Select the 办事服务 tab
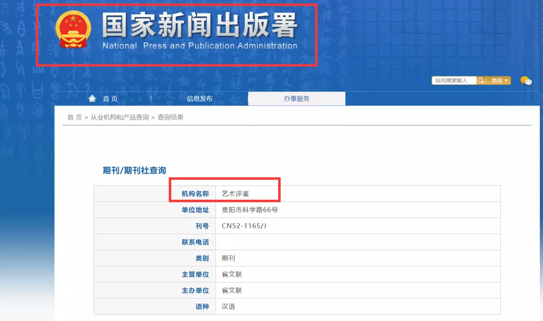The image size is (543, 321). [x=297, y=98]
